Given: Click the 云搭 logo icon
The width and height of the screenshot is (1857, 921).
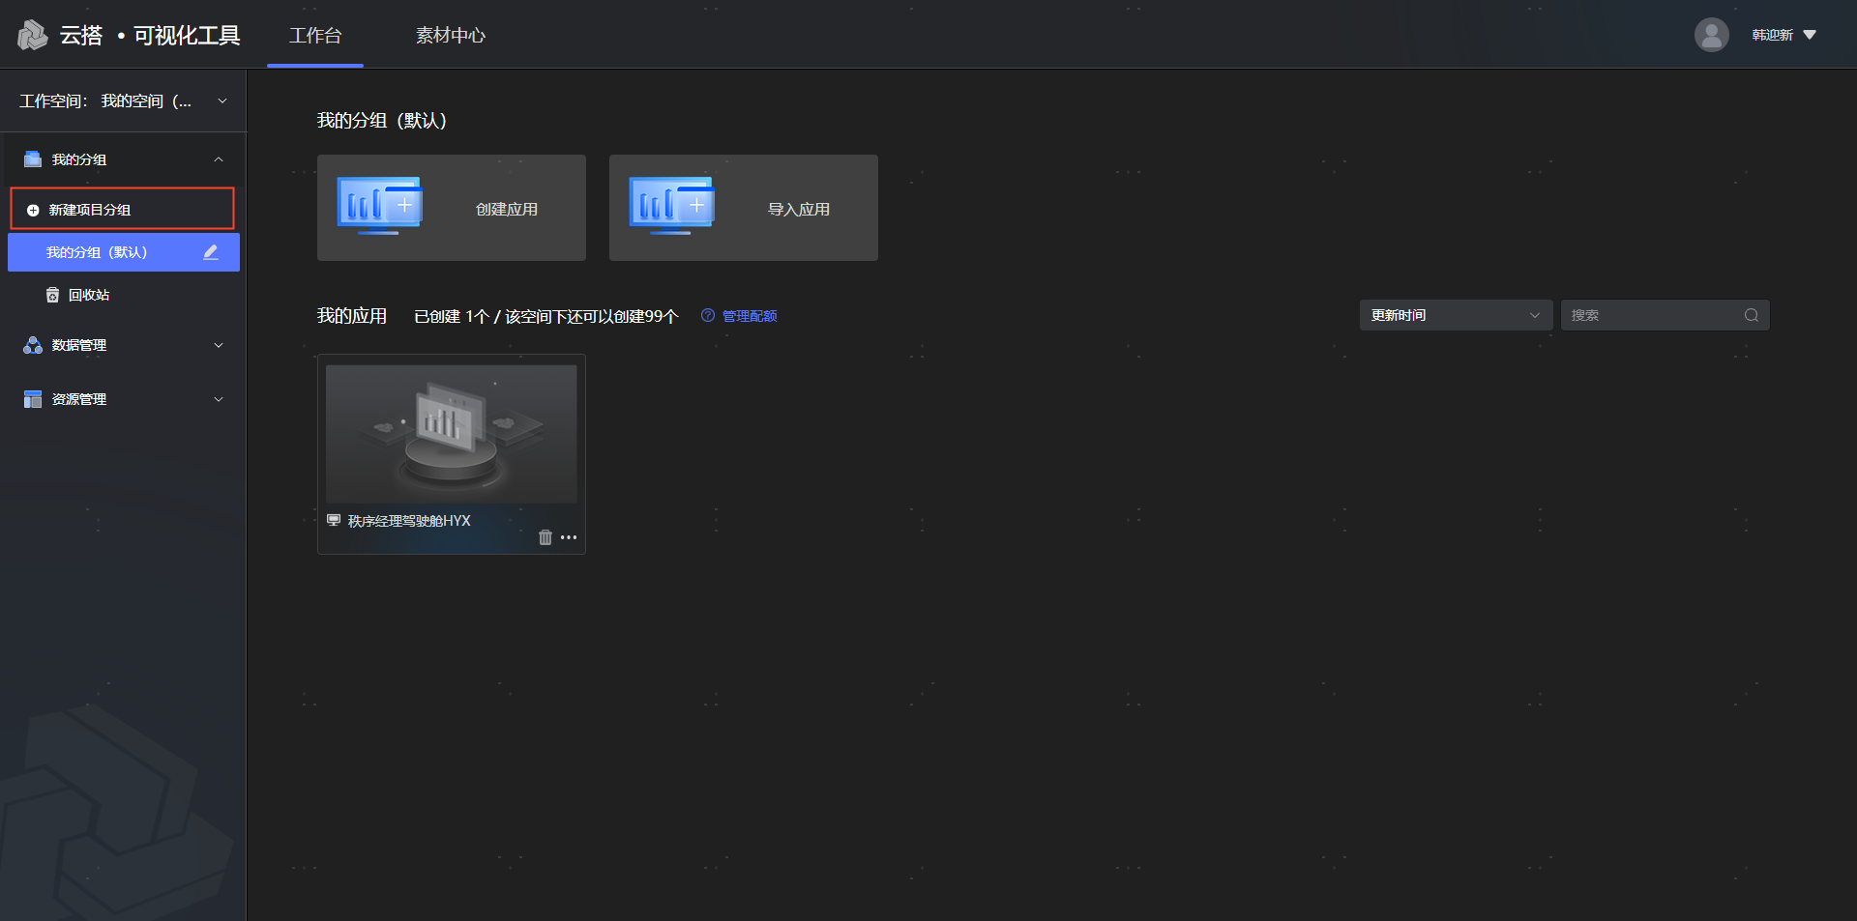Looking at the screenshot, I should point(33,36).
